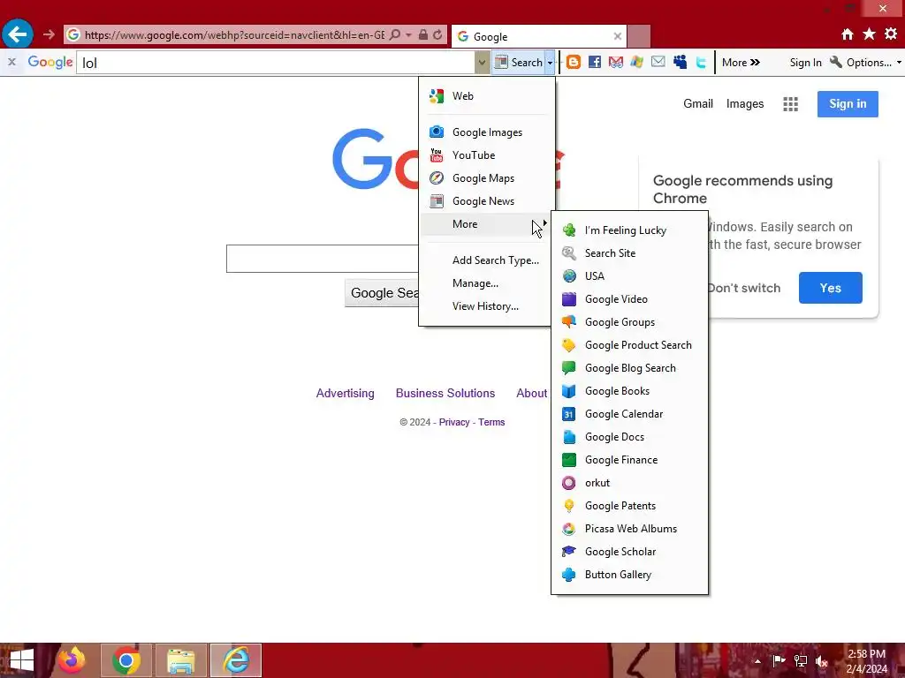Open Favorites star icon
This screenshot has height=678, width=905.
click(870, 34)
